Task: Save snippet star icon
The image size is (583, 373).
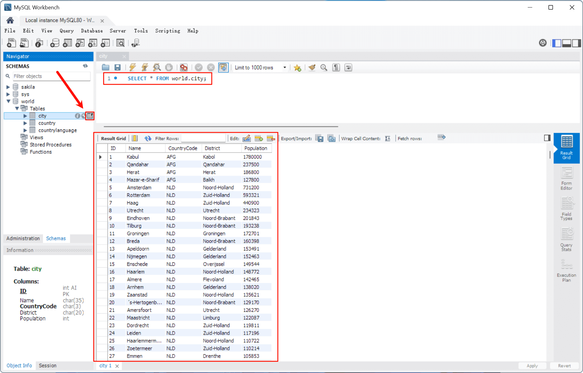Action: 297,68
